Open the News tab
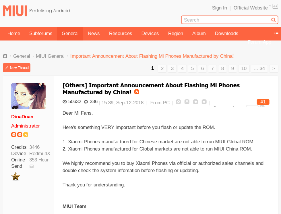 94,34
